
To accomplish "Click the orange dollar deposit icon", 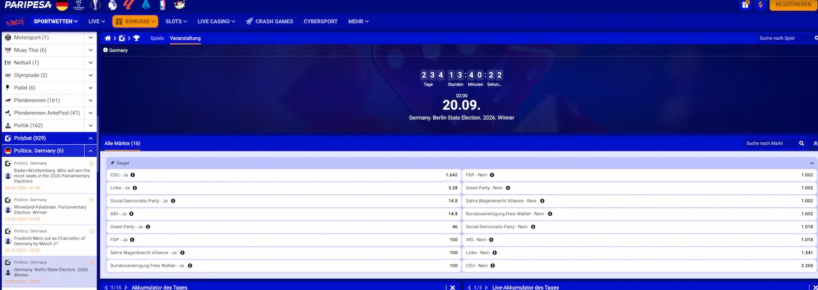I will pos(761,5).
